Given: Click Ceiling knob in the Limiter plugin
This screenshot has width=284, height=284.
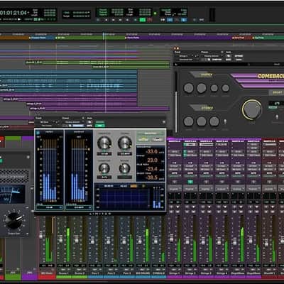Looking at the screenshot, I should coord(124,143).
